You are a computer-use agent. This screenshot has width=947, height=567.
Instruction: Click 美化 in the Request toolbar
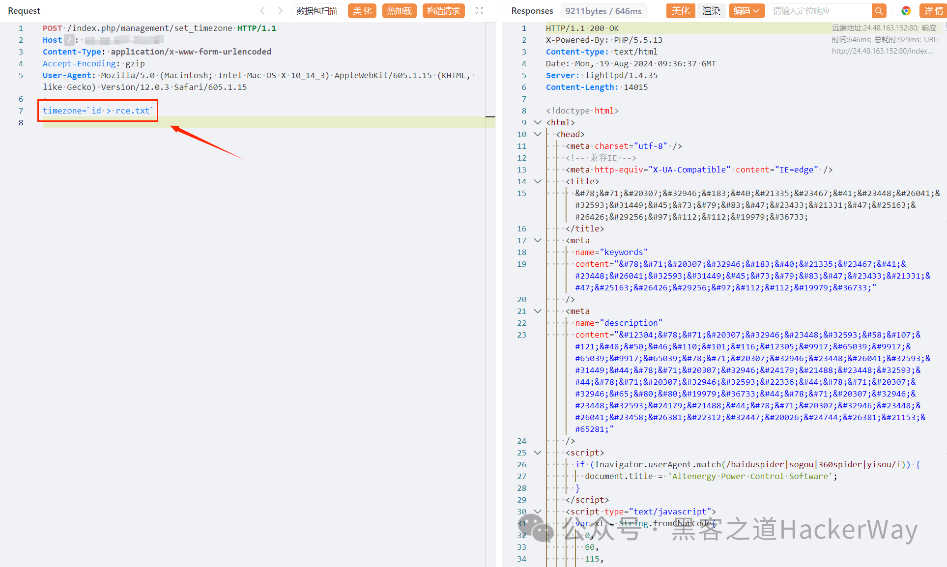point(362,11)
